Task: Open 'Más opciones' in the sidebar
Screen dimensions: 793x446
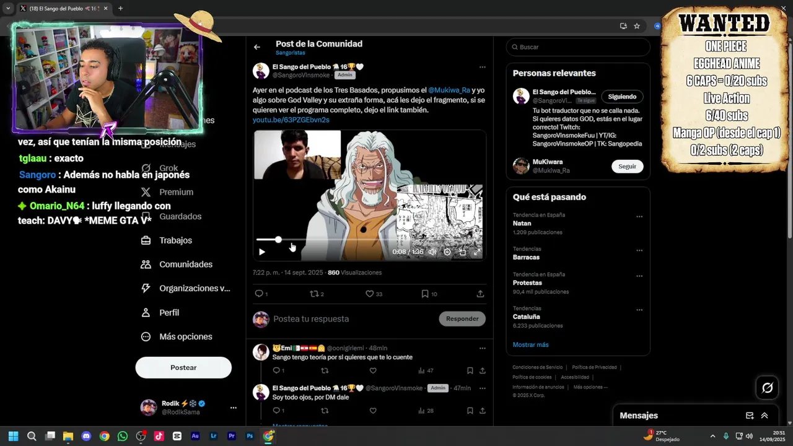Action: [x=177, y=336]
